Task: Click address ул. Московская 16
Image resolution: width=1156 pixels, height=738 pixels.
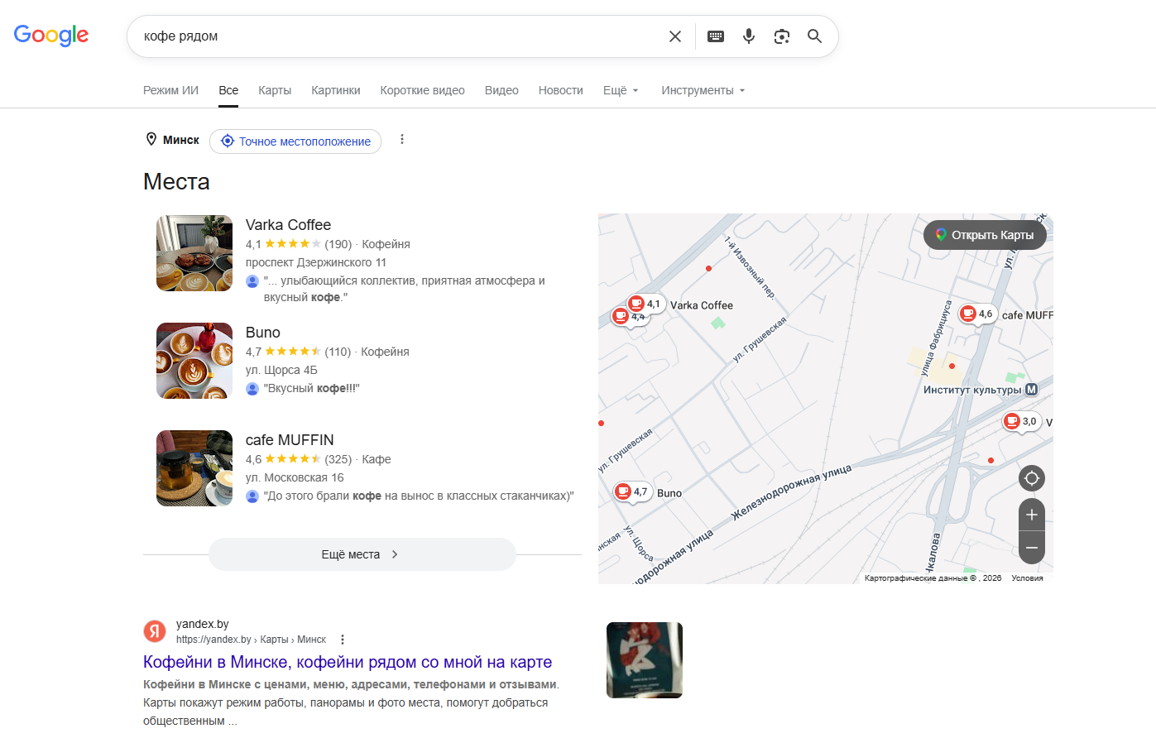Action: click(295, 477)
